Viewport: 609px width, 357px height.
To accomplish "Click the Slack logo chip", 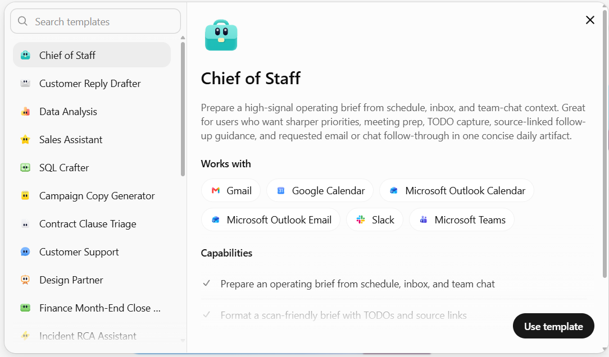I will point(361,219).
